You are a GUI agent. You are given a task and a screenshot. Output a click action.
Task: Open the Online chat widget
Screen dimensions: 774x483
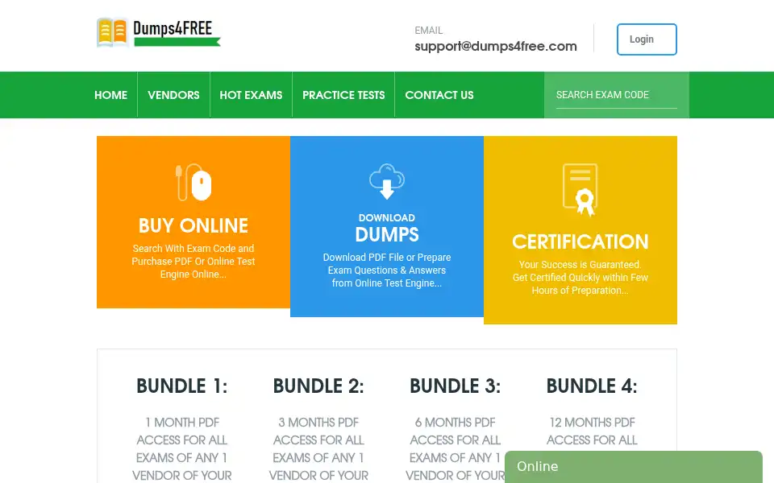click(634, 467)
